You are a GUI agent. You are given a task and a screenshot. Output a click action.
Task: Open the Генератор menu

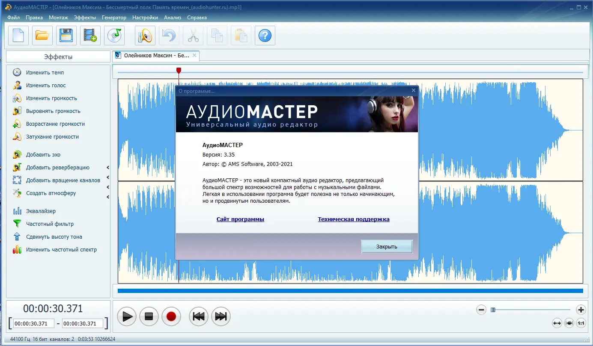(114, 18)
